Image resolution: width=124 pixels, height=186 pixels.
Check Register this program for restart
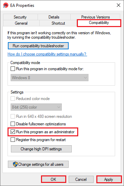(x=13, y=140)
